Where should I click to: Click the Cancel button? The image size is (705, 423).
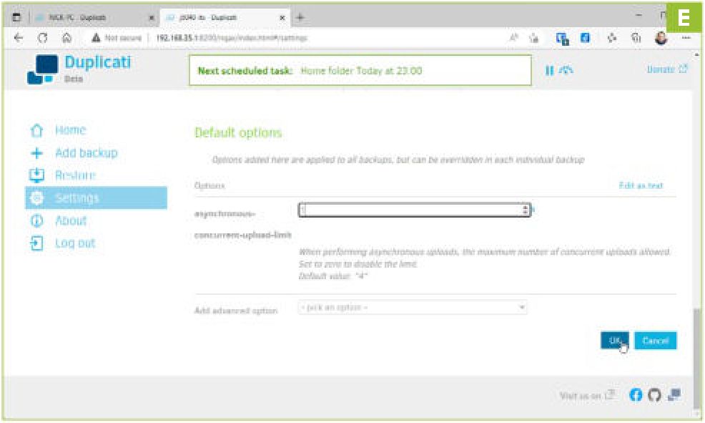(x=655, y=341)
